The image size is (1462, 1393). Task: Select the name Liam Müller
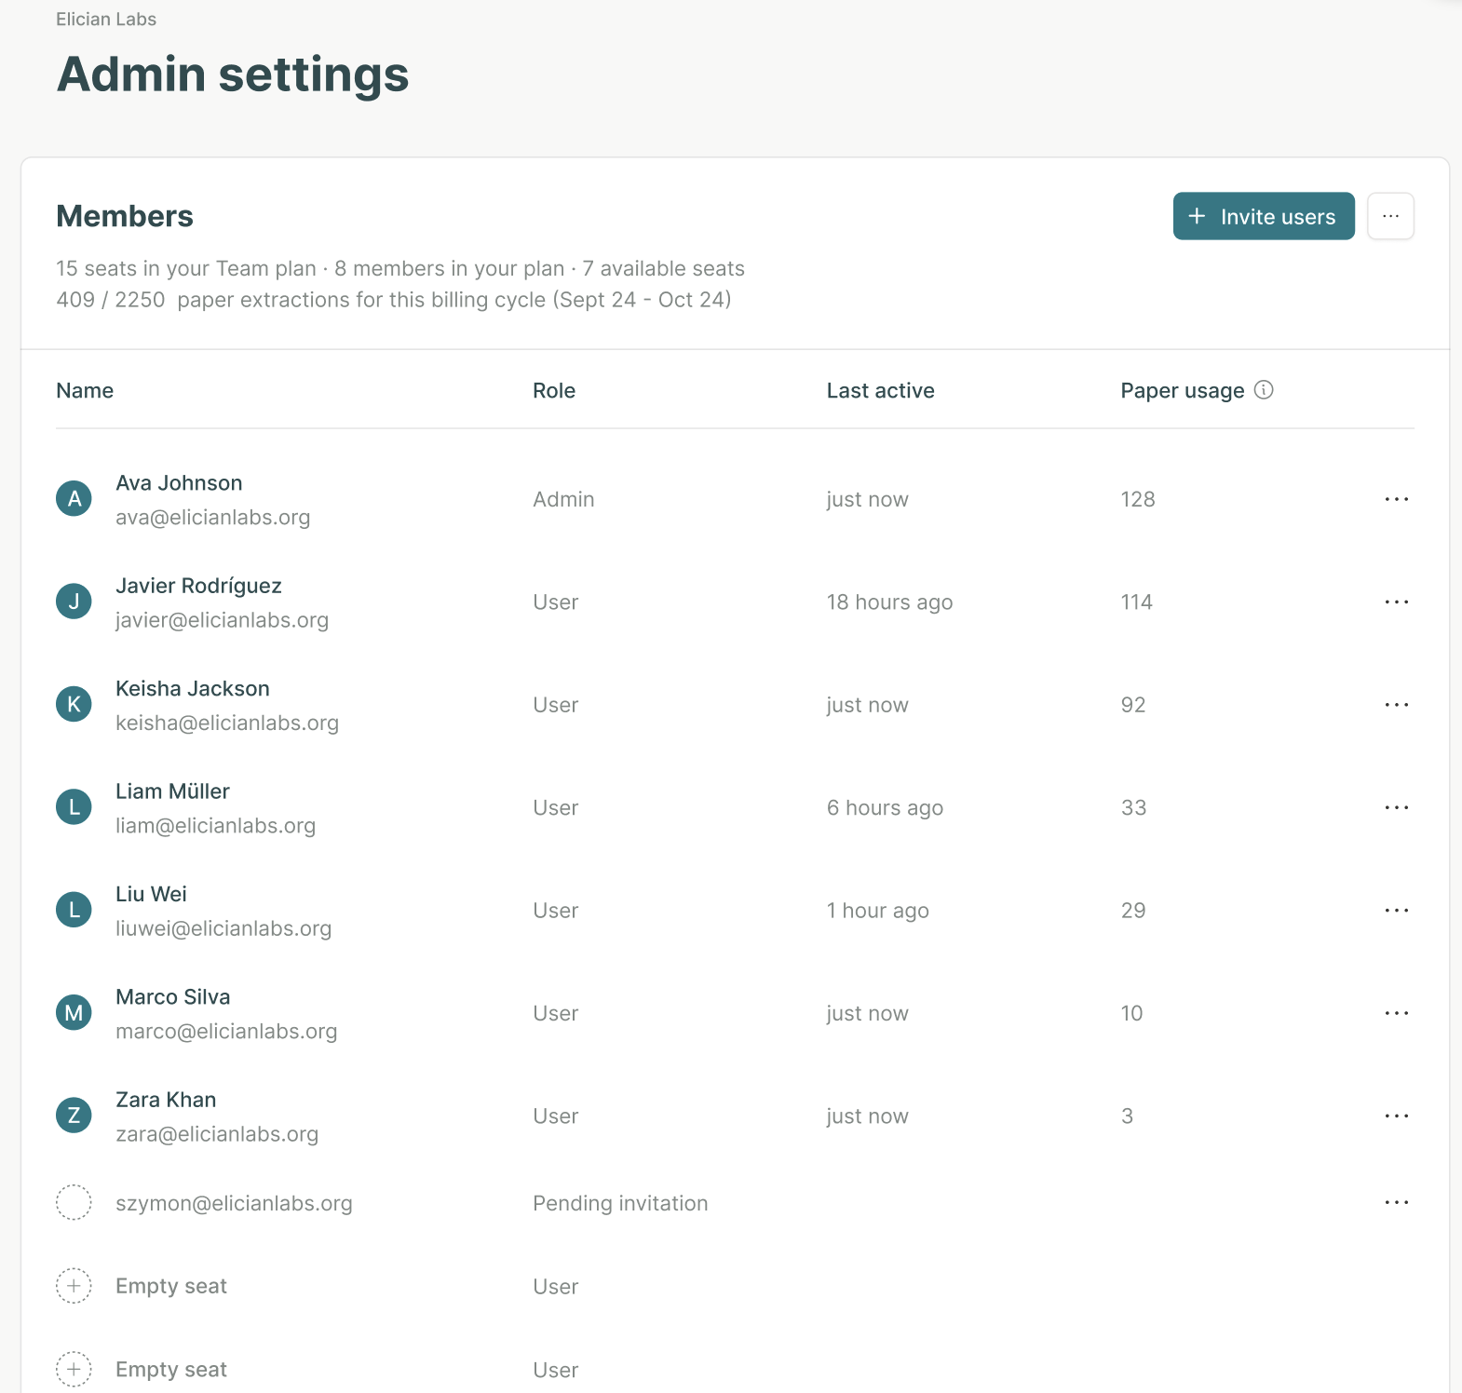[x=172, y=791]
